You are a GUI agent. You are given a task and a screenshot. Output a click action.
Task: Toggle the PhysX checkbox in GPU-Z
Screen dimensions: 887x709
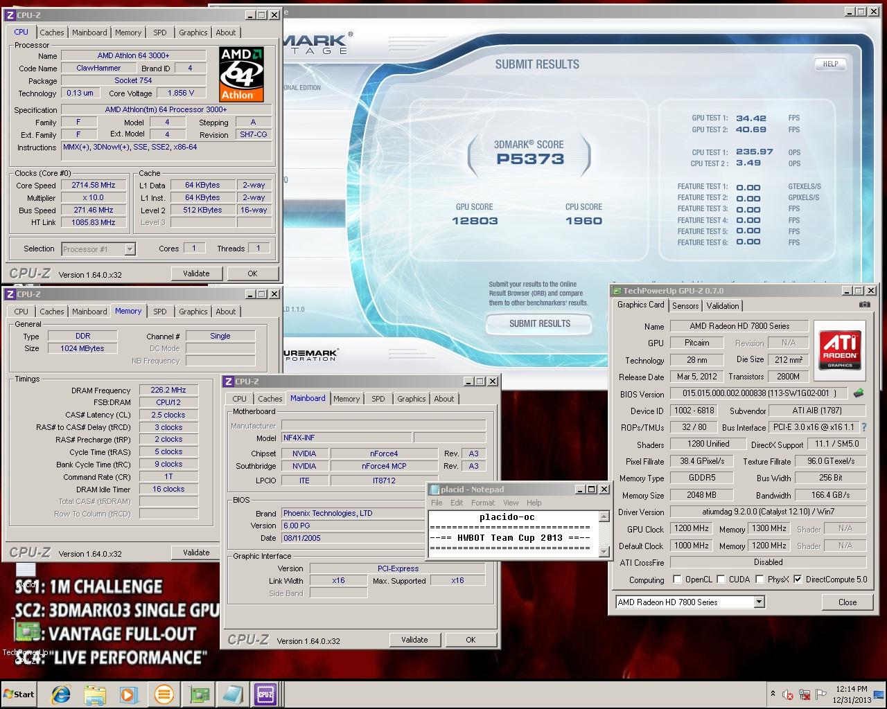click(x=760, y=580)
